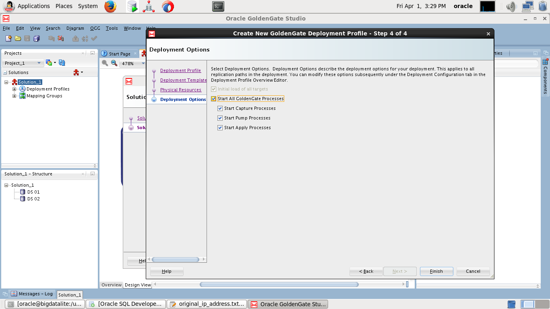
Task: Click the database network launcher icon
Action: click(x=149, y=6)
